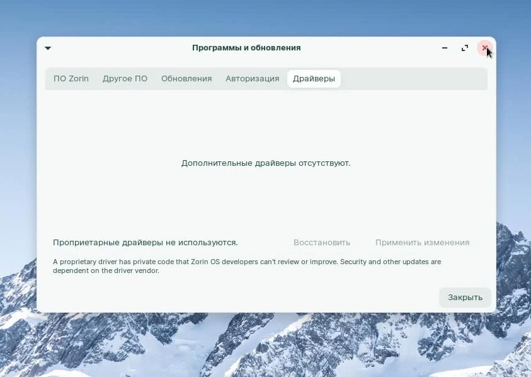
Task: Open the Другое ПО tab
Action: pos(125,79)
